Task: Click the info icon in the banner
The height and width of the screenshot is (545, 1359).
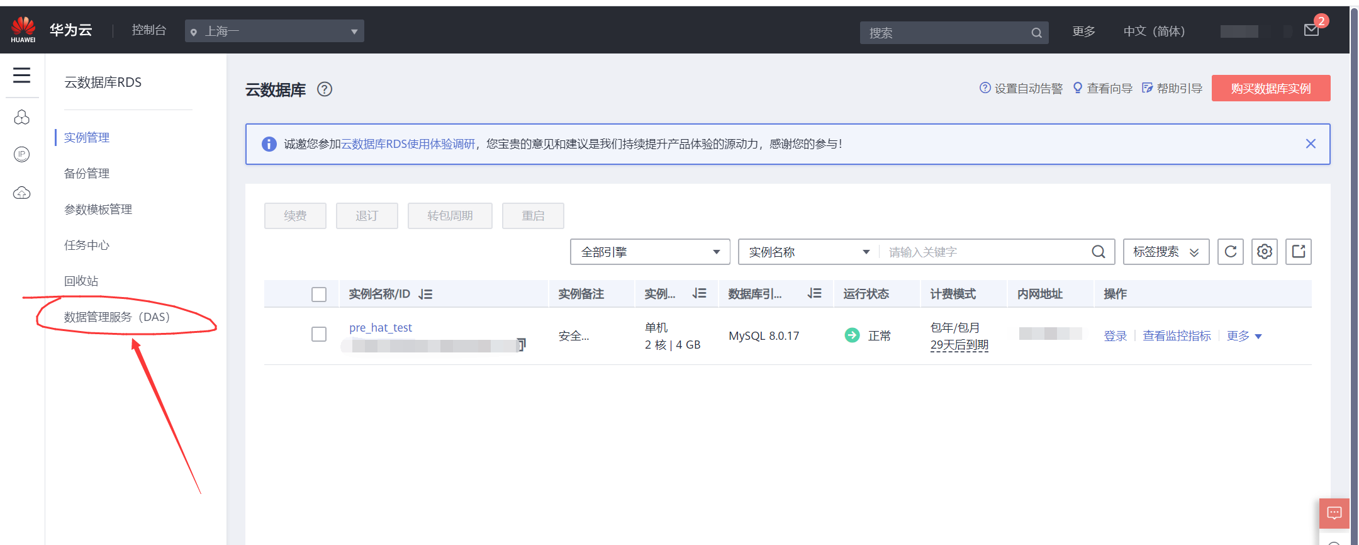Action: tap(269, 144)
